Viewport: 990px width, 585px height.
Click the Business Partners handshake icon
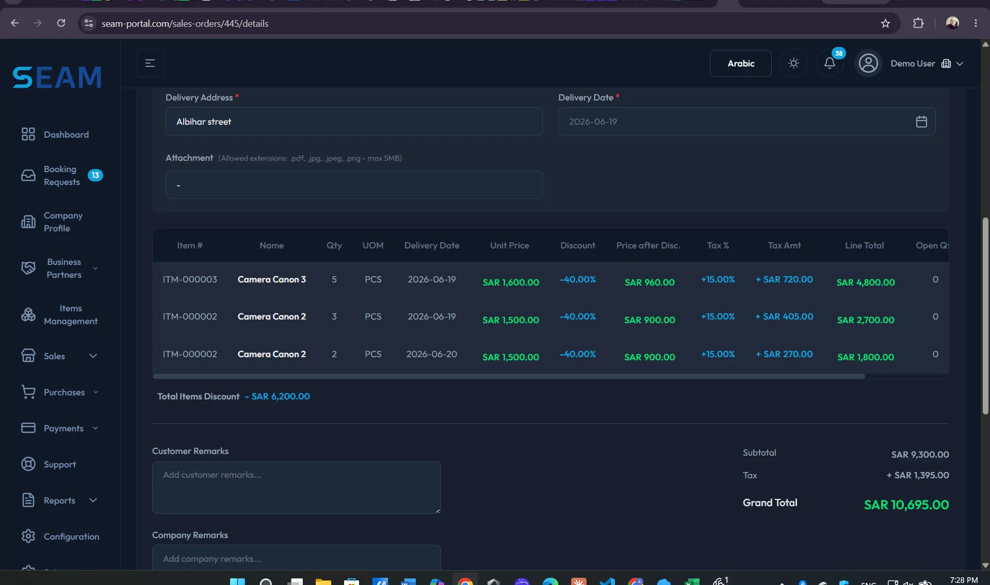[x=28, y=268]
